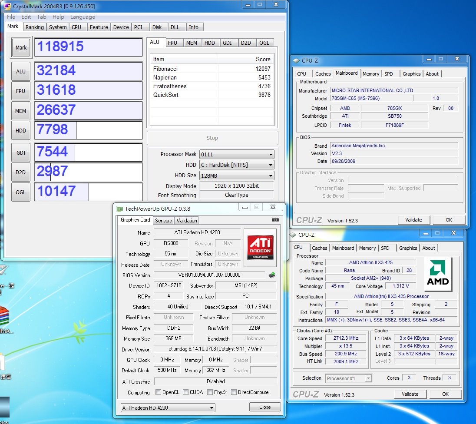Image resolution: width=476 pixels, height=424 pixels.
Task: Click the GPU-Z screenshot camera icon
Action: click(x=275, y=219)
